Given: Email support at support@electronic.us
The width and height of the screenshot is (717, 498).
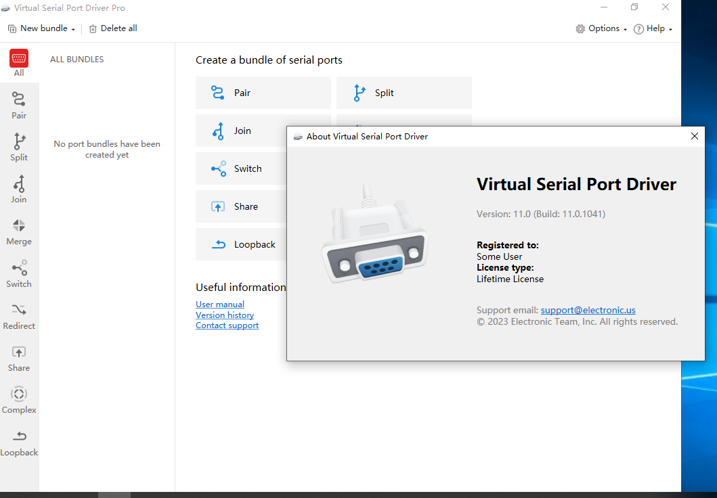Looking at the screenshot, I should (x=588, y=310).
